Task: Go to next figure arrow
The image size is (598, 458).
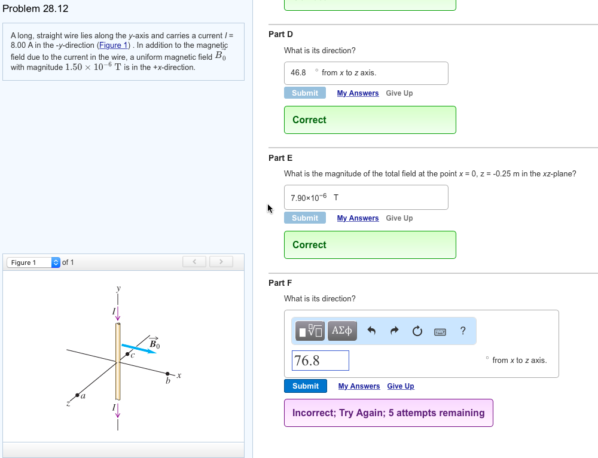Action: click(x=221, y=262)
